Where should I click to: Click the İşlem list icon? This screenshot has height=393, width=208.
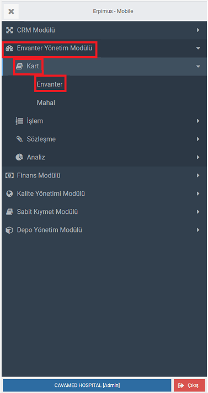pos(19,121)
